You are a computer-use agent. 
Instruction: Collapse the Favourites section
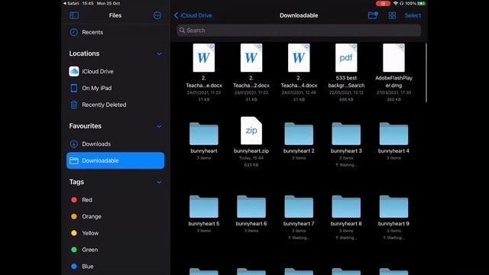click(x=159, y=126)
